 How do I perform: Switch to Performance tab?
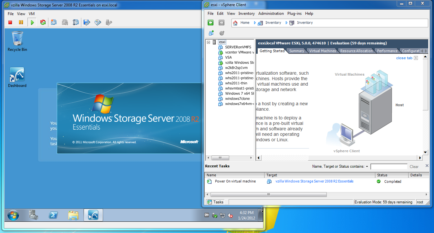coord(387,51)
